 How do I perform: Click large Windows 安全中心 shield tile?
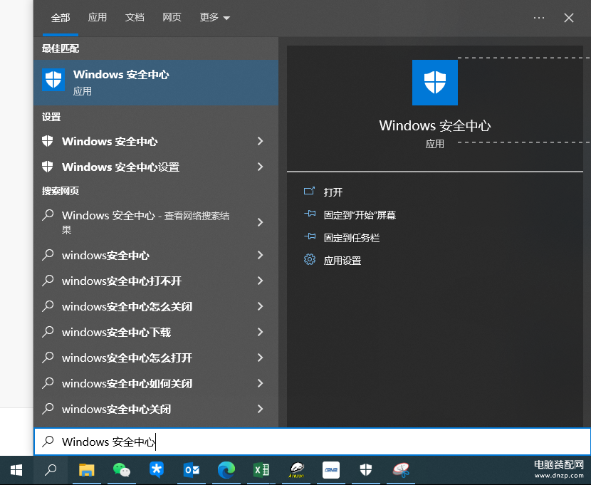point(434,83)
